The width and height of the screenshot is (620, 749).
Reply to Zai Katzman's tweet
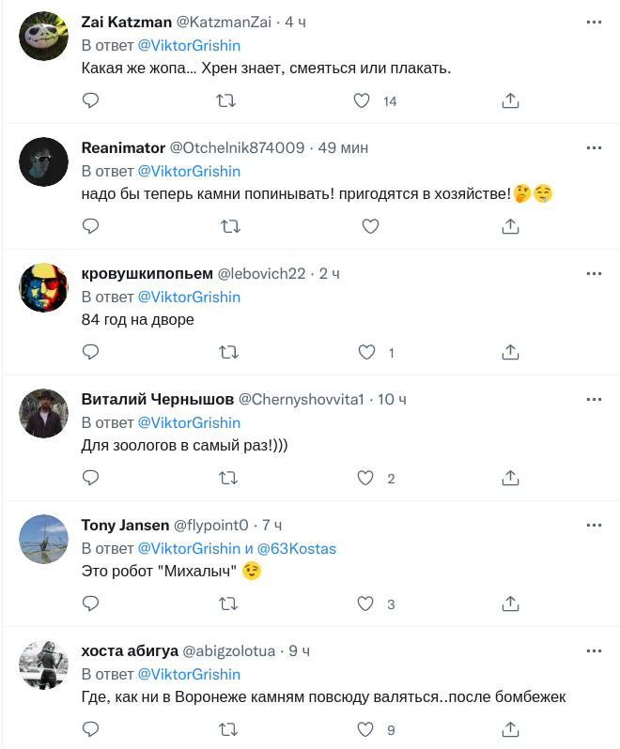[x=91, y=100]
